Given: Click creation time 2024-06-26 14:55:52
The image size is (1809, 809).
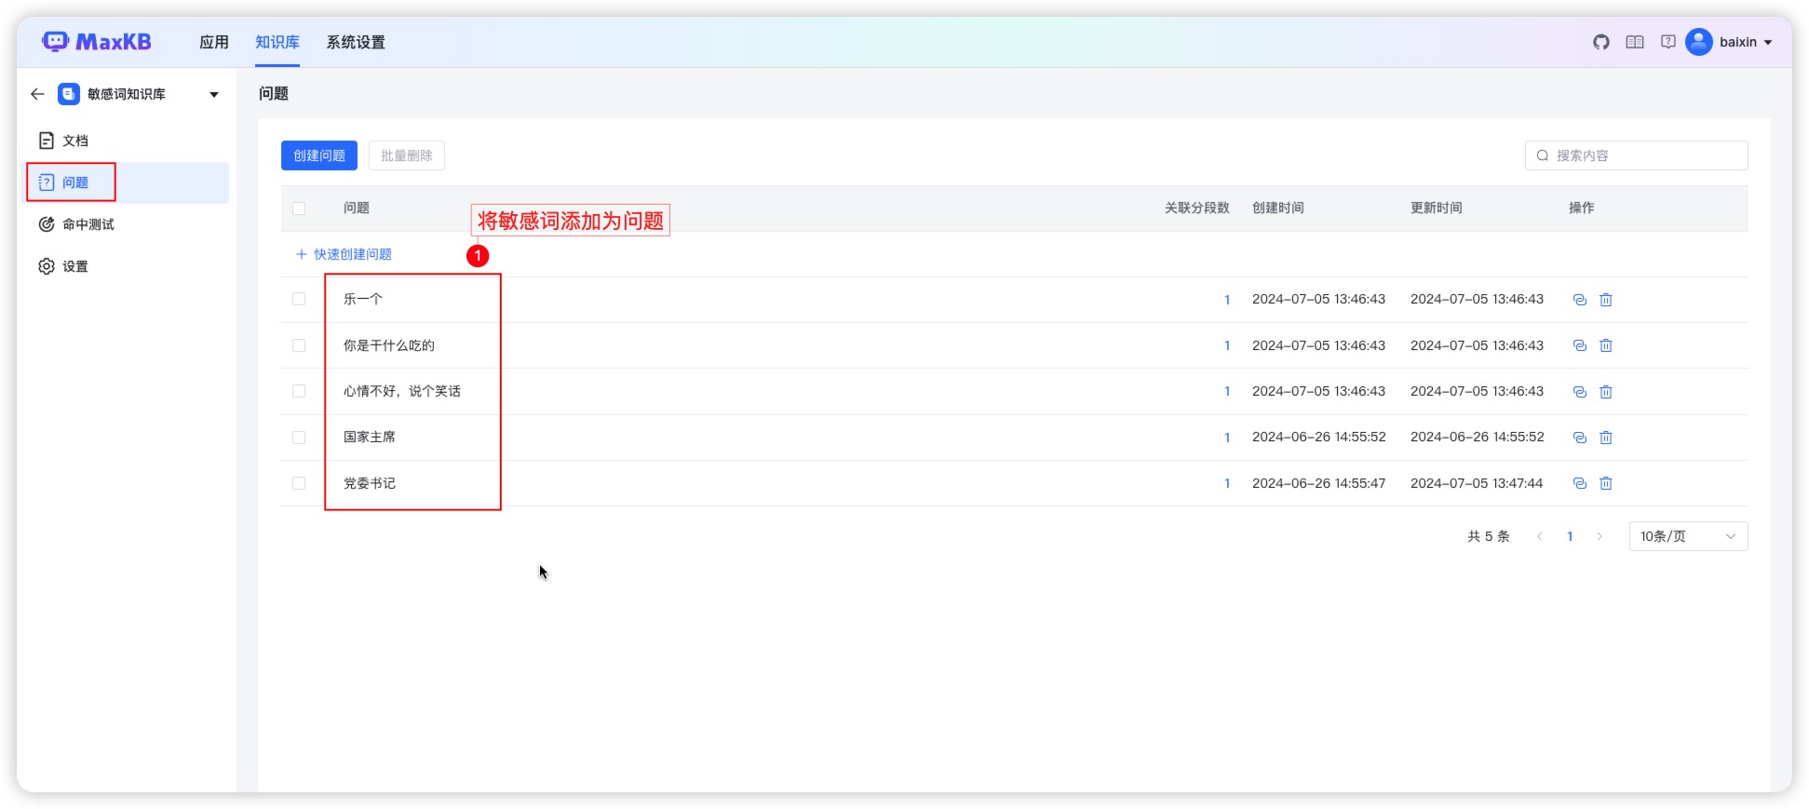Looking at the screenshot, I should point(1319,437).
